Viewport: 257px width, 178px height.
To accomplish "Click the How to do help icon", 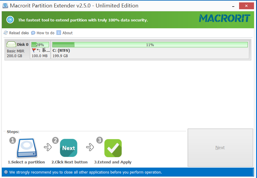I will [x=33, y=33].
